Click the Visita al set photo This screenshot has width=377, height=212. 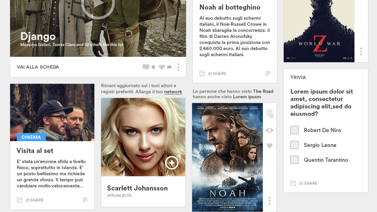click(x=52, y=112)
